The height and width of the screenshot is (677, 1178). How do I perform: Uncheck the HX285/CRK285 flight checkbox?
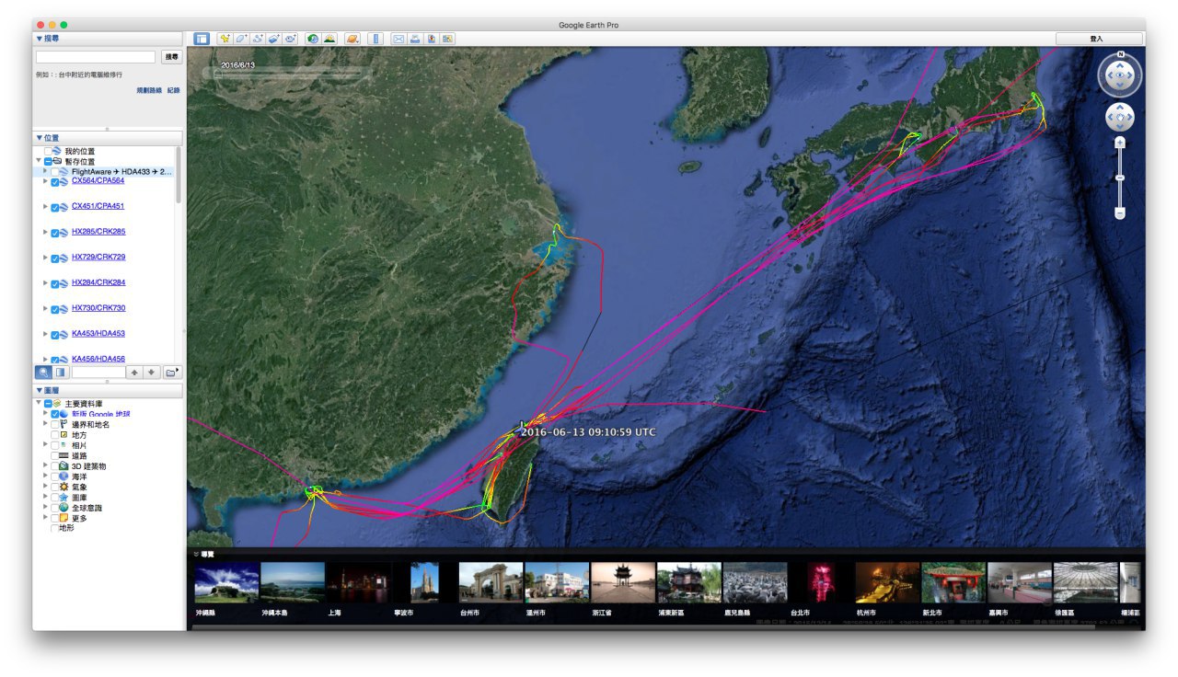click(55, 233)
